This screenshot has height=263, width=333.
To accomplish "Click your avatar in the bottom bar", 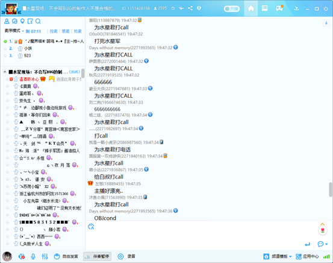I will (x=7, y=256).
